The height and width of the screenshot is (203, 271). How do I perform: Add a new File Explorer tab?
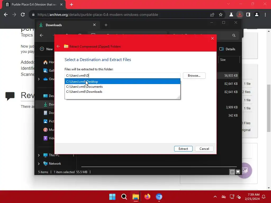pyautogui.click(x=106, y=25)
